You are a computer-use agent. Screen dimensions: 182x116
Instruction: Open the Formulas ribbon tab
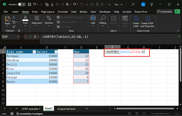coord(63,12)
